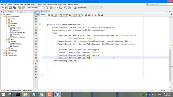Click the Search input field
The image size is (173, 97).
(x=161, y=4)
